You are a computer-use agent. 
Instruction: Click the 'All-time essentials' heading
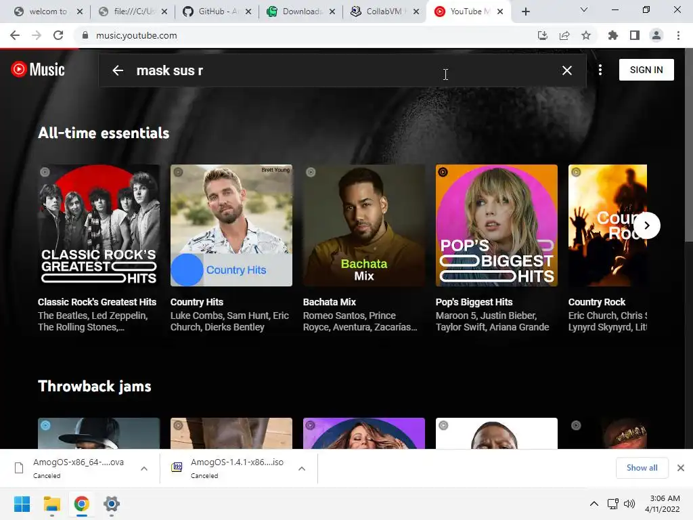pyautogui.click(x=104, y=133)
